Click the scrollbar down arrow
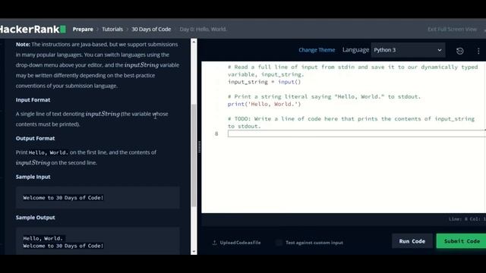The height and width of the screenshot is (273, 486). [x=194, y=251]
